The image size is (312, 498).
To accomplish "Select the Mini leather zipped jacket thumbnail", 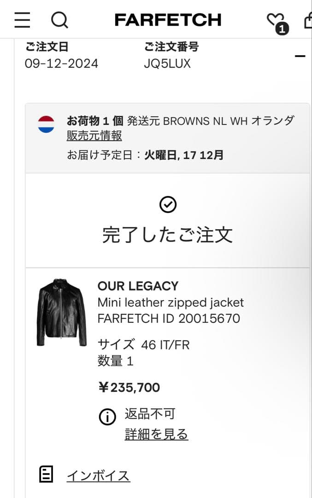I will (x=61, y=313).
